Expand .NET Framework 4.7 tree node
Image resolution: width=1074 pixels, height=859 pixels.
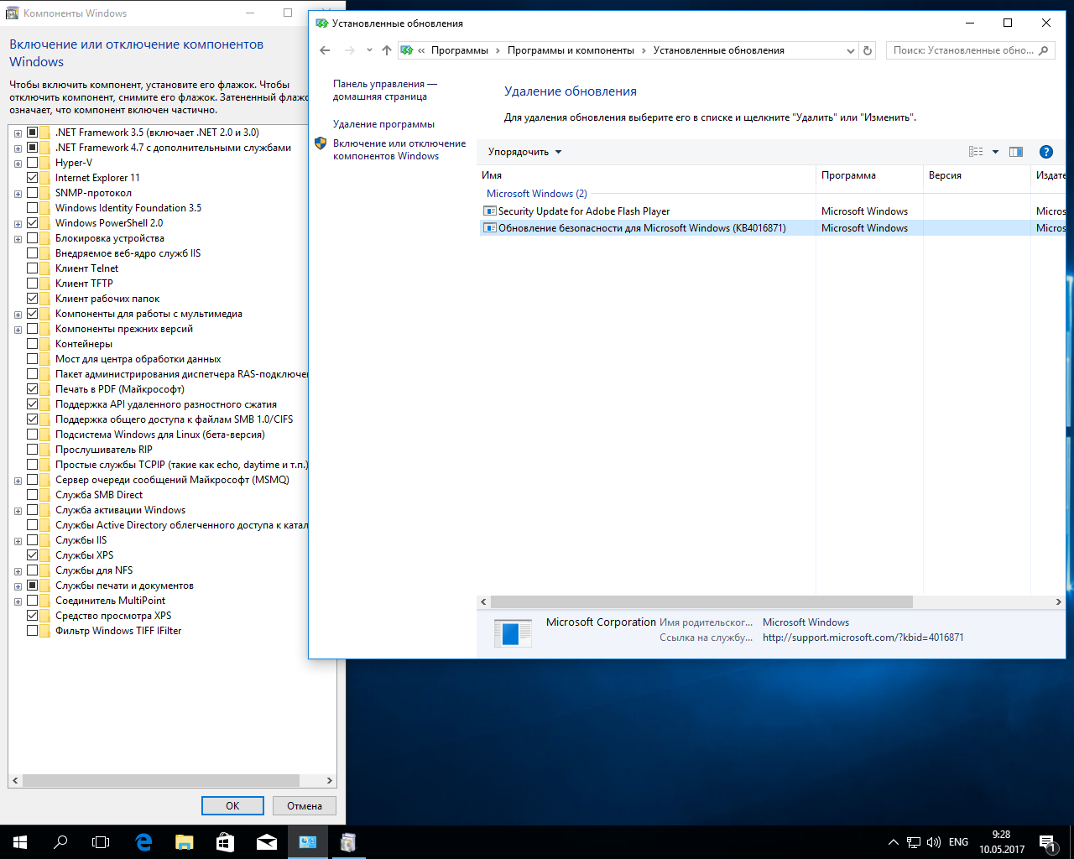pos(18,148)
